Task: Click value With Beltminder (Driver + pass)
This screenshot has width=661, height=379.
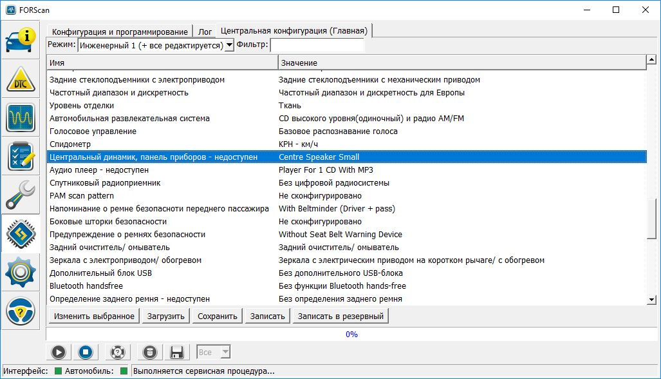Action: pyautogui.click(x=337, y=208)
